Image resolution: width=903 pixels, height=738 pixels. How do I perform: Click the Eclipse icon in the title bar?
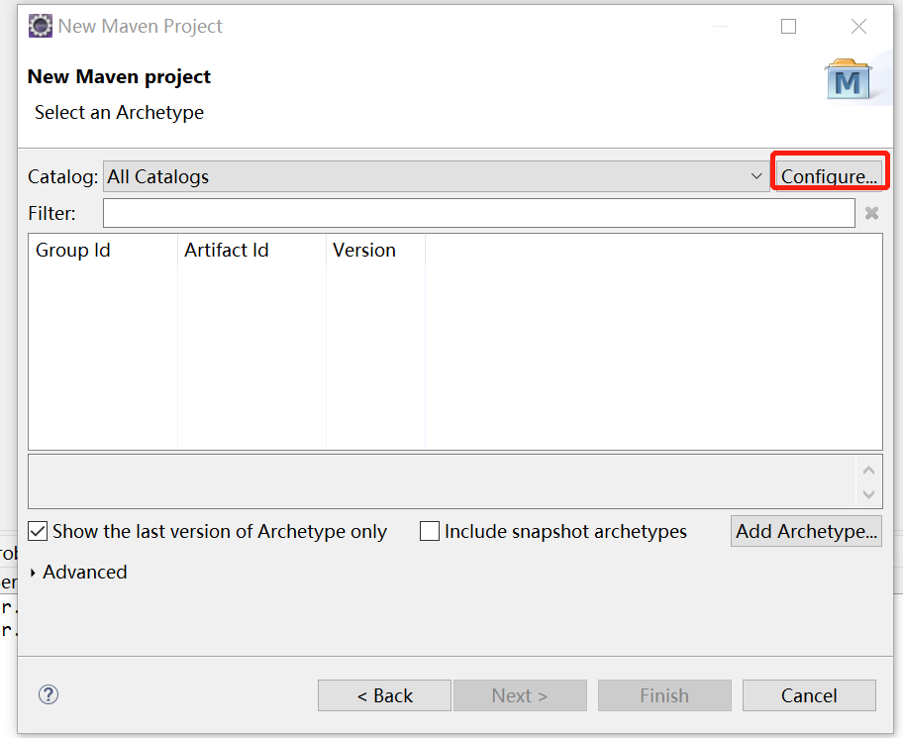coord(41,26)
